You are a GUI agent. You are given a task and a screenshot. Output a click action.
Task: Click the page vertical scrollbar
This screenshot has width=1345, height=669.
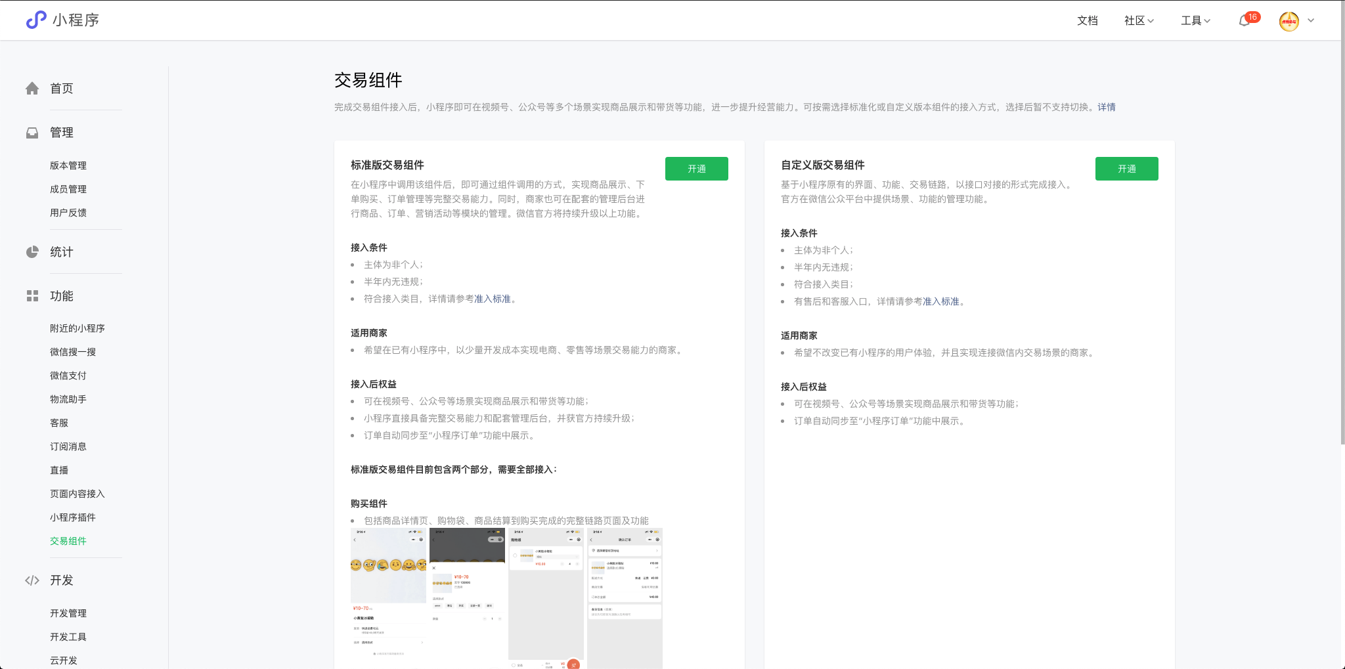pos(1342,223)
